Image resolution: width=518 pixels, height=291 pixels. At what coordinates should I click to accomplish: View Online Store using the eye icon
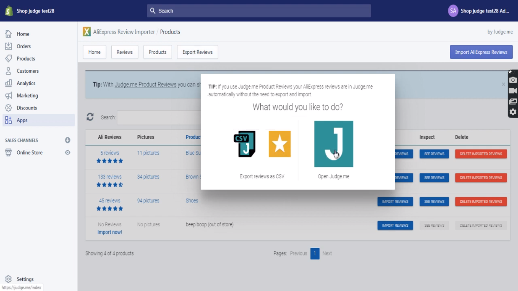[68, 153]
